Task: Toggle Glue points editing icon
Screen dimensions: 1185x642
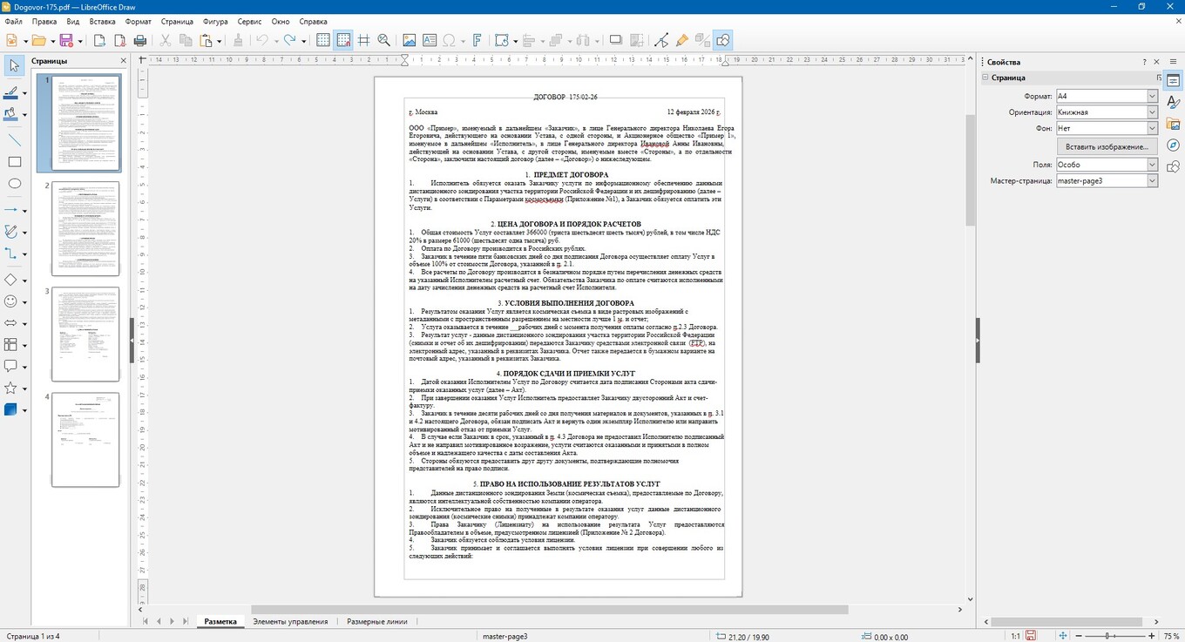Action: (682, 40)
